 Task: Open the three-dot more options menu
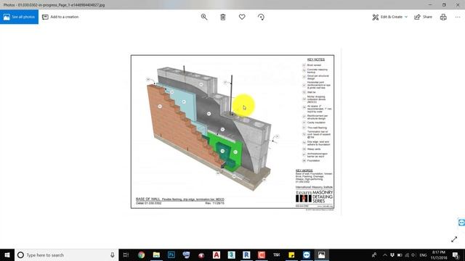[x=458, y=17]
